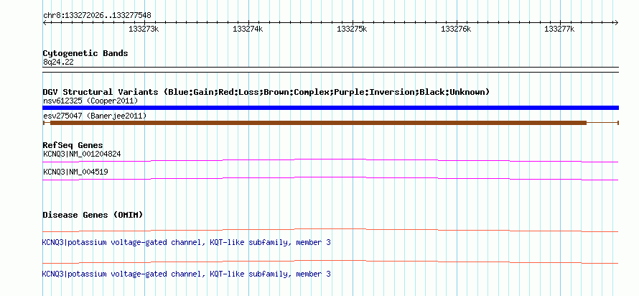The image size is (639, 296).
Task: Open the esv275047 (Banerjee2011) variant label
Action: point(95,116)
